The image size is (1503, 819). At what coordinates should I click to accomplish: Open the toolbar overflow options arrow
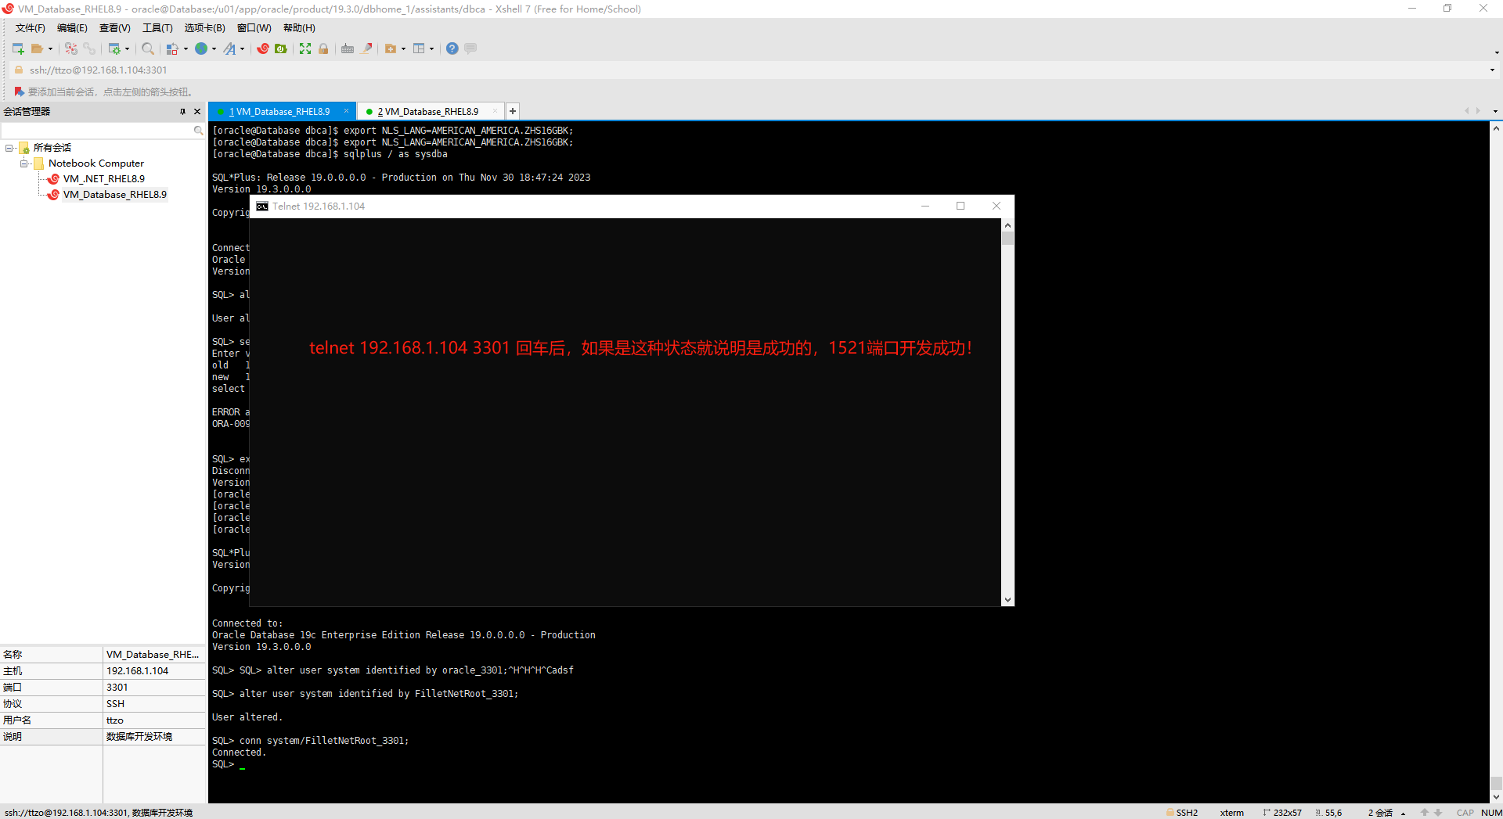coord(1497,52)
